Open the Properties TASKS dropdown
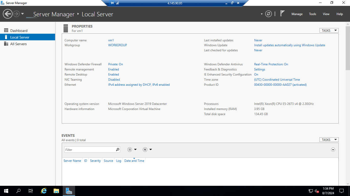The height and width of the screenshot is (196, 350). [329, 30]
